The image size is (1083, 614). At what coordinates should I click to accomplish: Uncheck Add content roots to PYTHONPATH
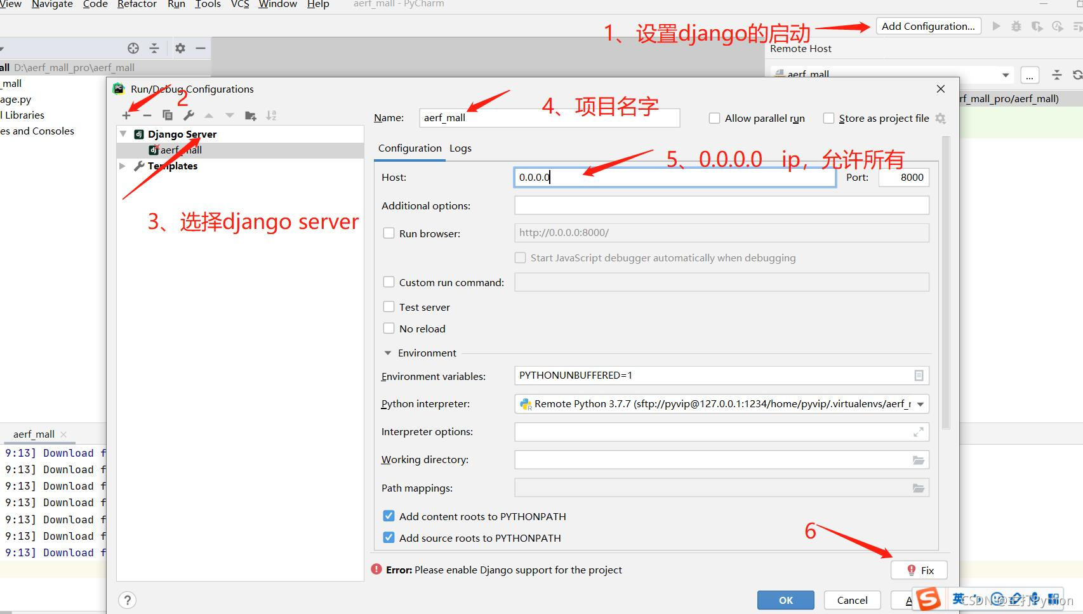[389, 516]
